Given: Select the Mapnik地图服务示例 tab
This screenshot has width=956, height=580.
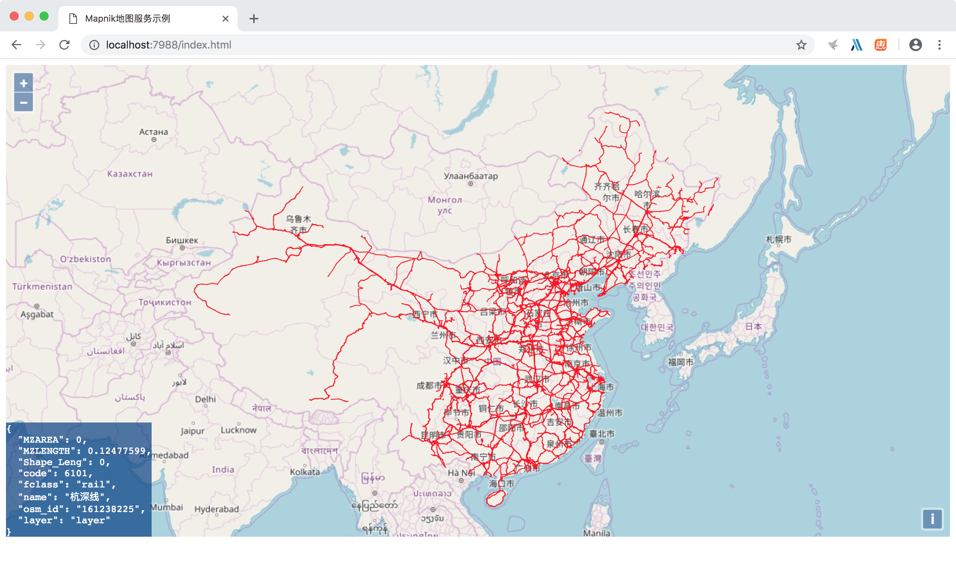Looking at the screenshot, I should pos(148,19).
